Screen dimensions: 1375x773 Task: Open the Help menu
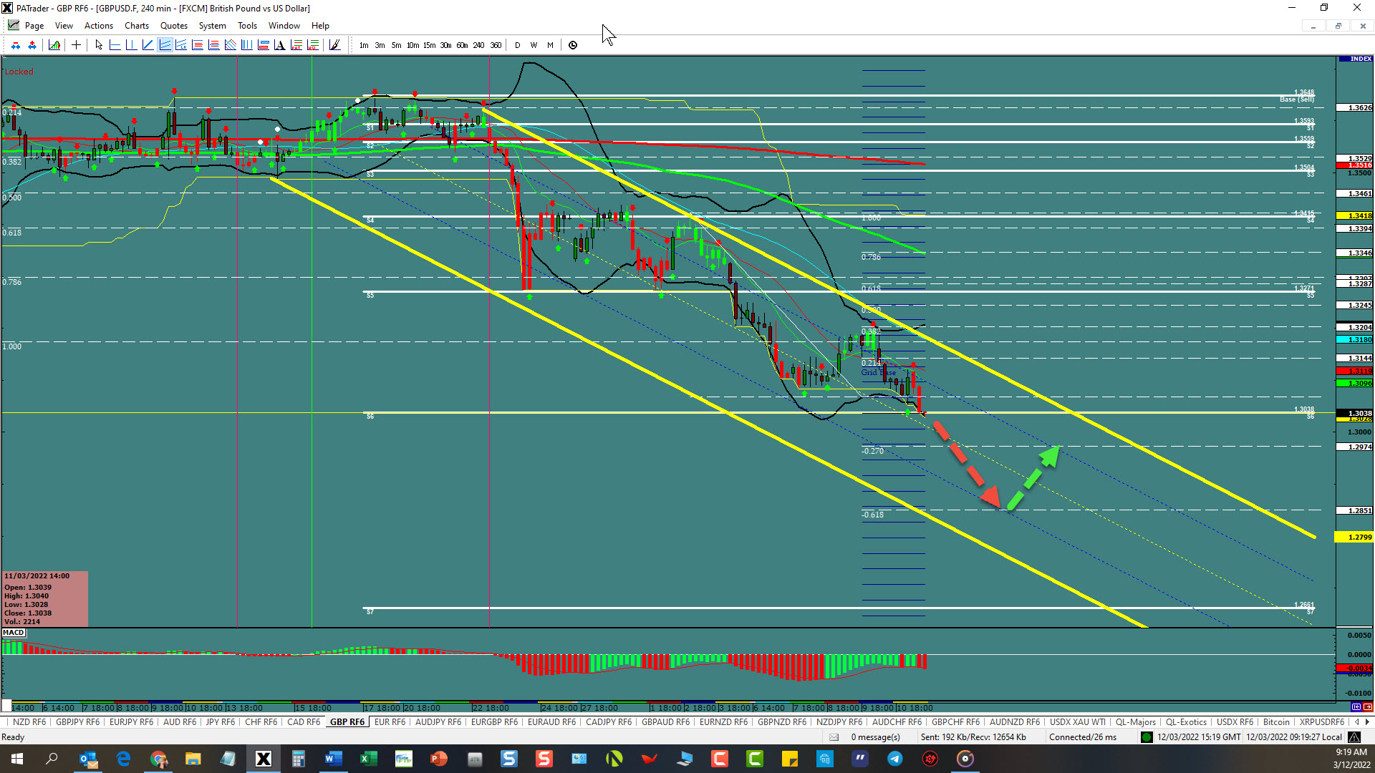point(320,26)
